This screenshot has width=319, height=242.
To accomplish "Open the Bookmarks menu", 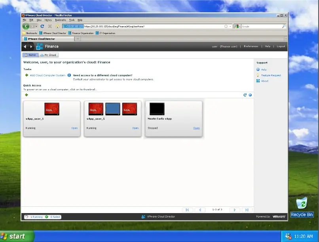I will [61, 20].
